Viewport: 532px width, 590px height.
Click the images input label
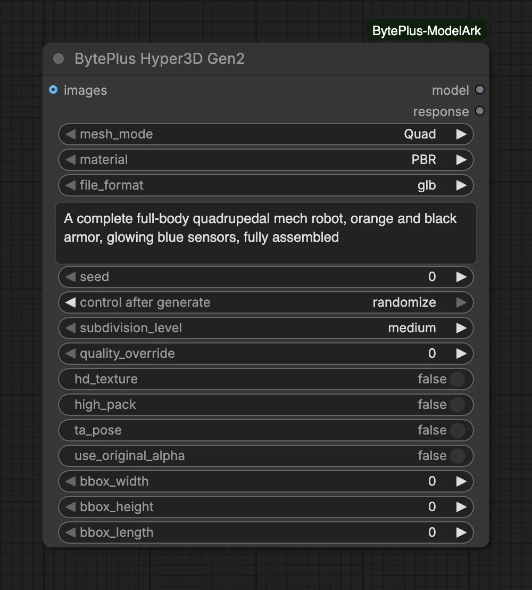coord(85,91)
